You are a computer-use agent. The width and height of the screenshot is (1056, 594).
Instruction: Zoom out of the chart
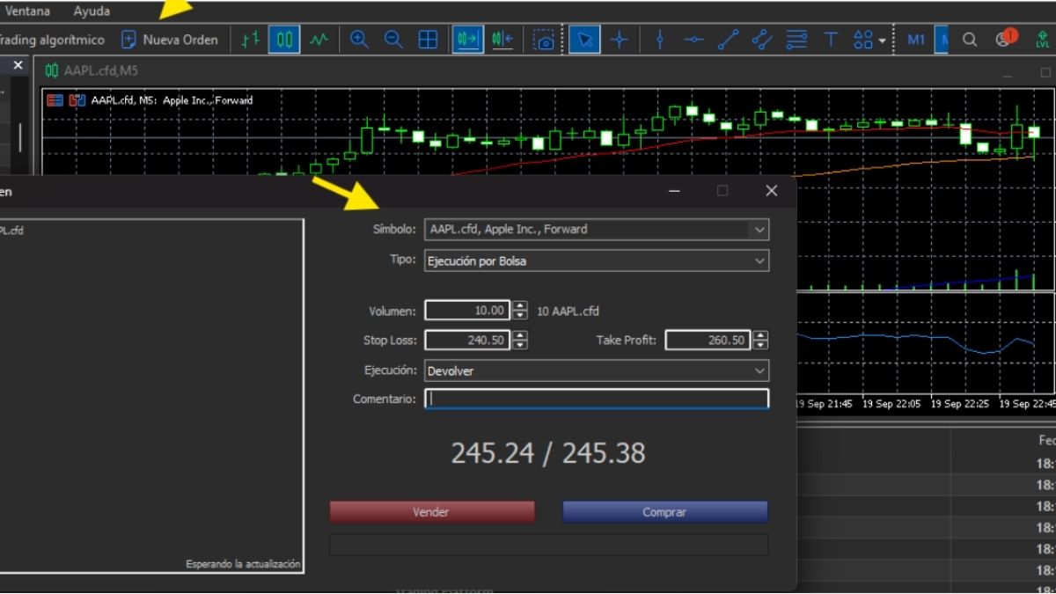click(393, 40)
